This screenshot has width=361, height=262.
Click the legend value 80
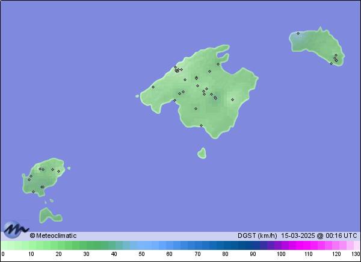pyautogui.click(x=225, y=254)
